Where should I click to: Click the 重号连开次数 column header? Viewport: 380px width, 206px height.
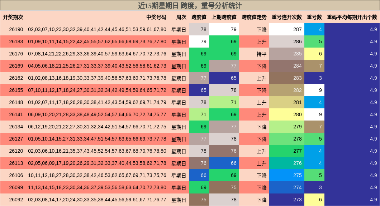[287, 17]
